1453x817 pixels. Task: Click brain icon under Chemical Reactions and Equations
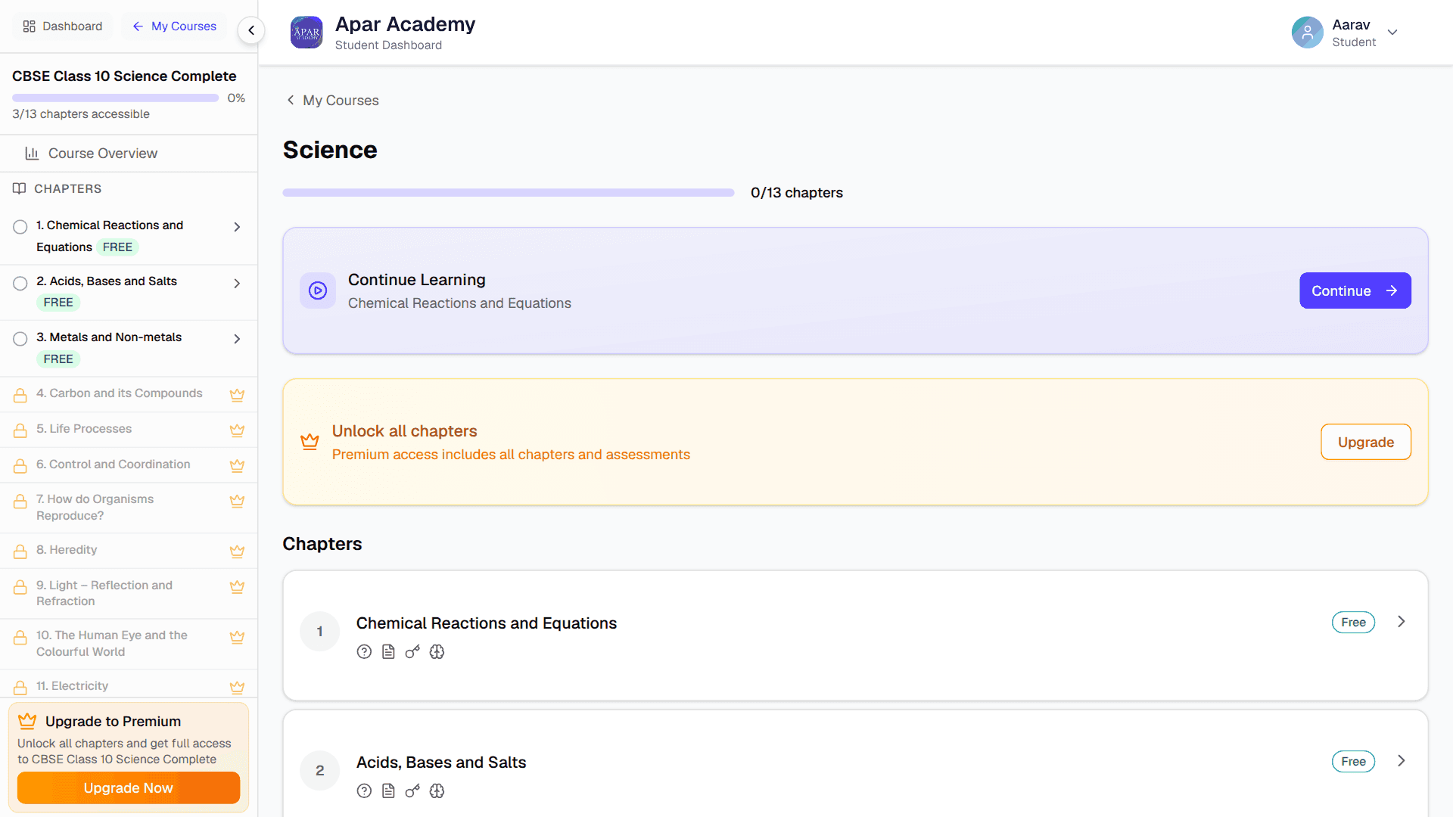[x=437, y=652]
